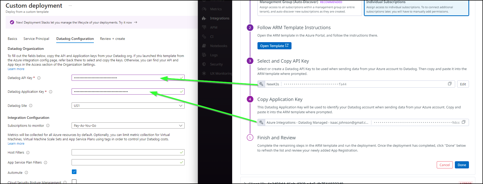The height and width of the screenshot is (184, 483).
Task: Enable Cloud Security Posture Management checkbox
Action: click(x=74, y=182)
